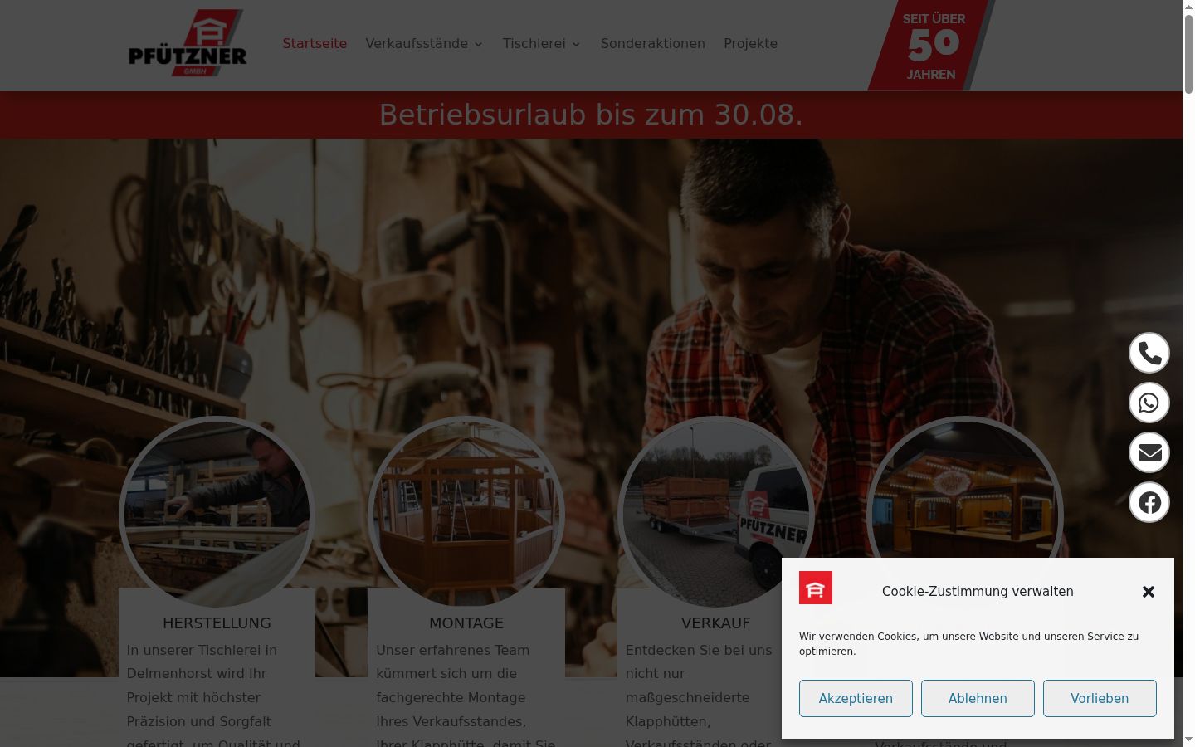Select Sonderaktionen in the navigation
This screenshot has height=747, width=1195.
pyautogui.click(x=653, y=43)
